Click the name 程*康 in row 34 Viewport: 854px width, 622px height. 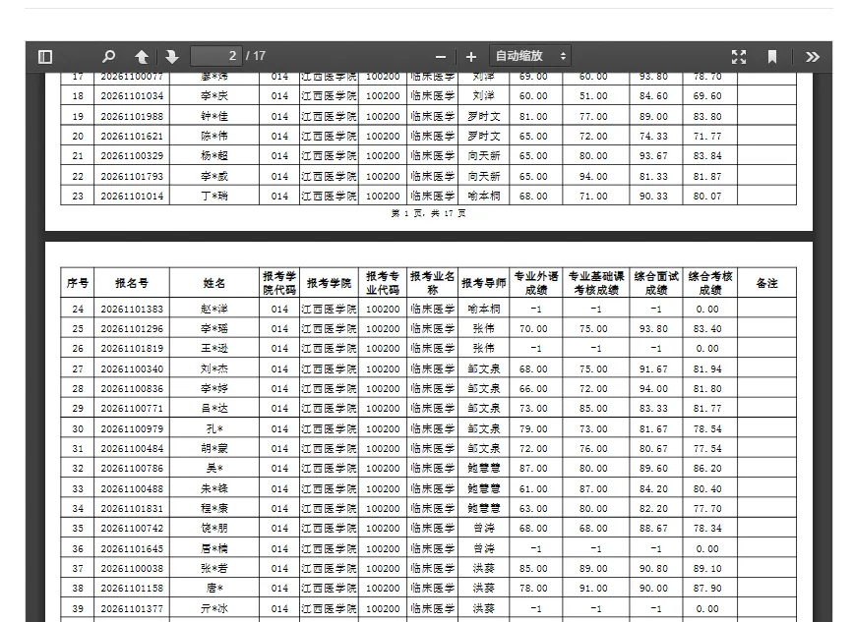pos(214,508)
